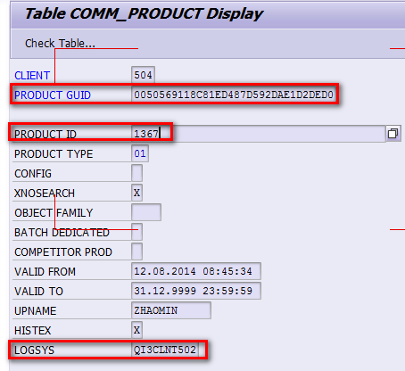Toggle the BATCH DEDICATED flag box
405x371 pixels.
(x=136, y=232)
